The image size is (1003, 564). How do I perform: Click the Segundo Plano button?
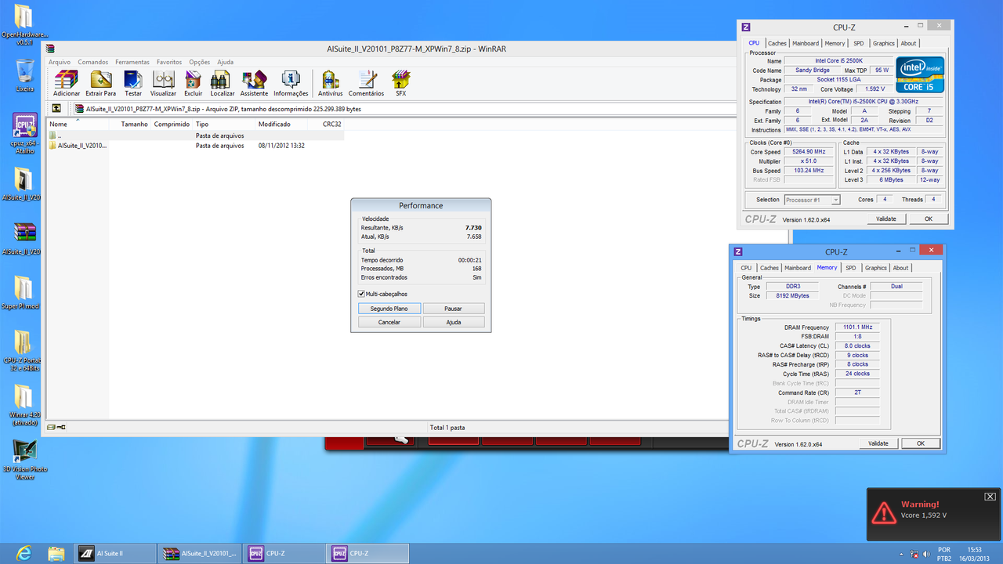(389, 309)
